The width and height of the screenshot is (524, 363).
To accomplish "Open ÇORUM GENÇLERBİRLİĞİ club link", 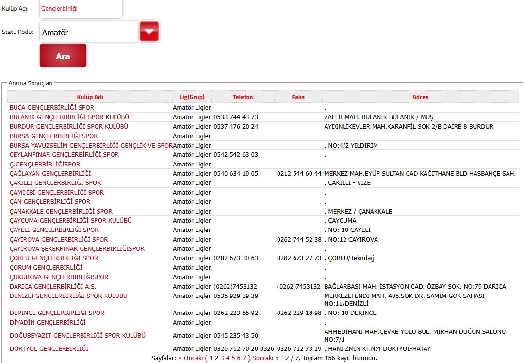I will pyautogui.click(x=46, y=268).
